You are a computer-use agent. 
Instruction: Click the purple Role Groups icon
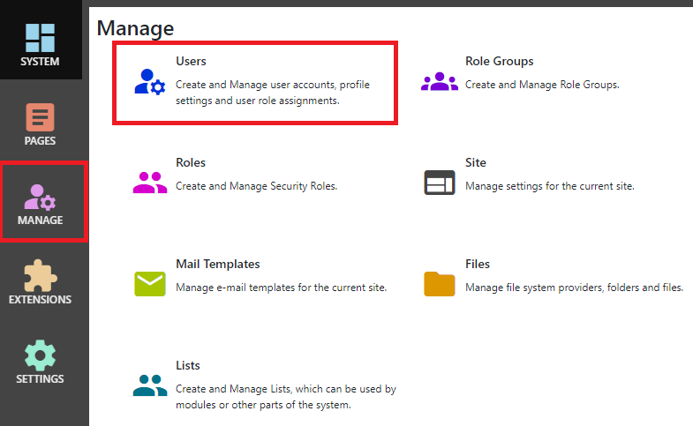point(439,81)
